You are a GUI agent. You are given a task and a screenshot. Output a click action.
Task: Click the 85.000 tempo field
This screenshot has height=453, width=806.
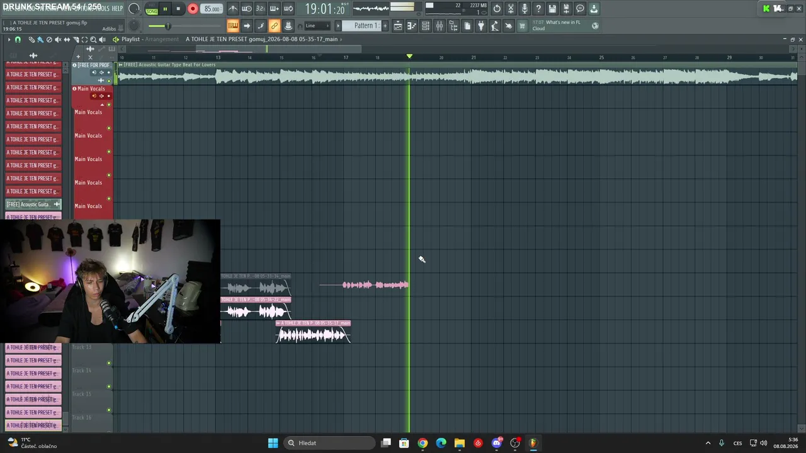pyautogui.click(x=212, y=9)
